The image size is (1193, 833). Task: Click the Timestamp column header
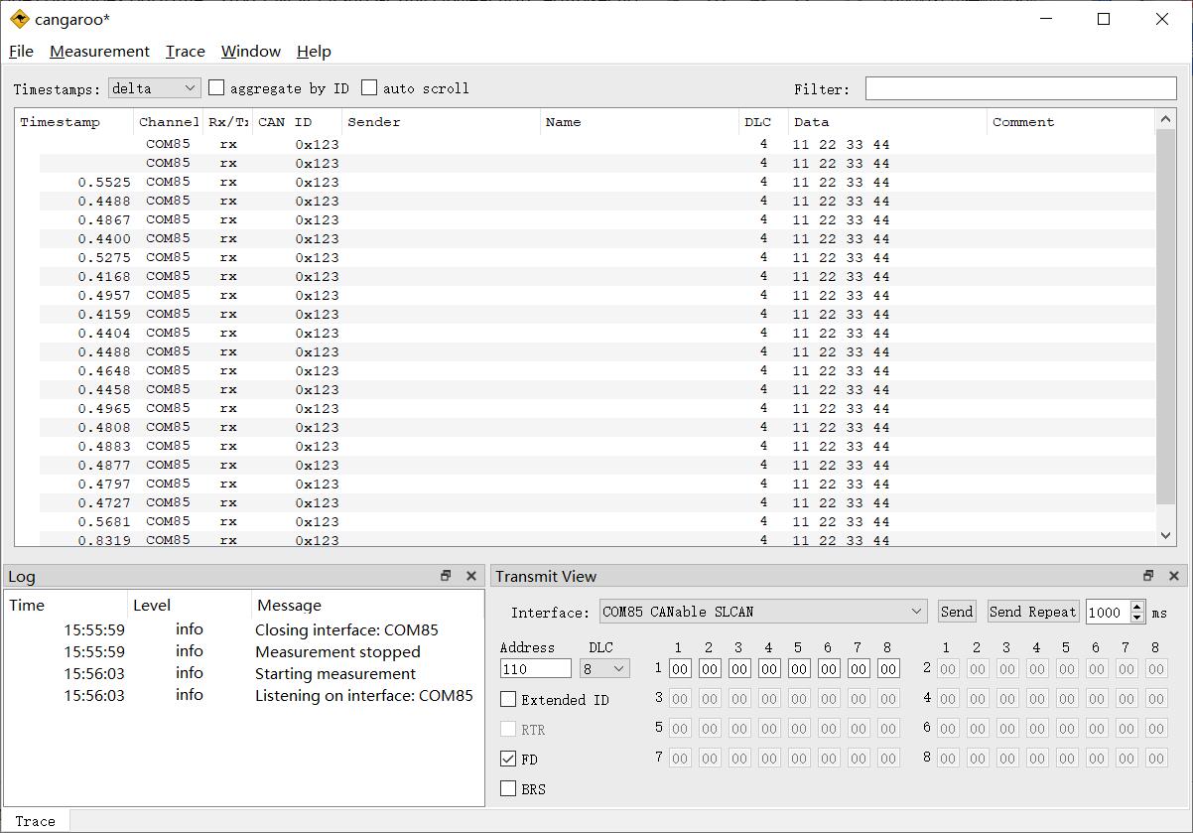coord(74,122)
